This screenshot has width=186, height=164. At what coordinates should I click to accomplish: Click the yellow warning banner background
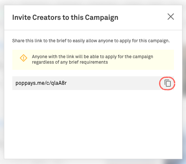pos(164,65)
